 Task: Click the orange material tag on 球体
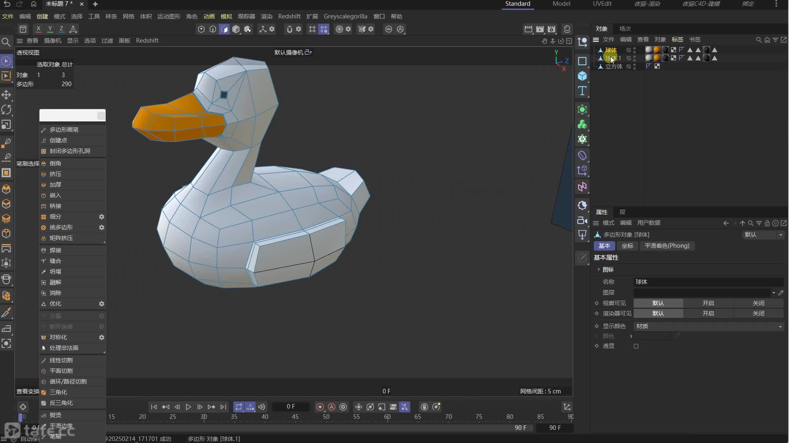coord(657,50)
